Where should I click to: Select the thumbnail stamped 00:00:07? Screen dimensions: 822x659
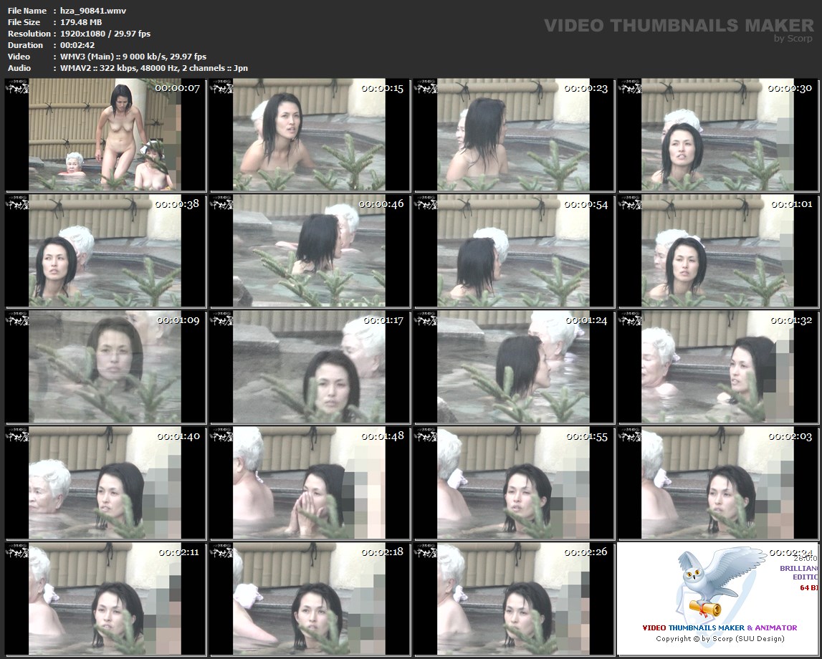105,135
